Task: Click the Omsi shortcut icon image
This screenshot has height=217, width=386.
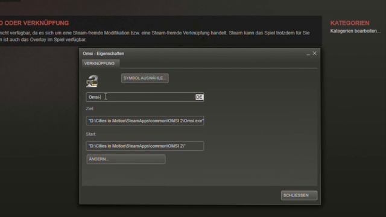Action: pyautogui.click(x=92, y=81)
